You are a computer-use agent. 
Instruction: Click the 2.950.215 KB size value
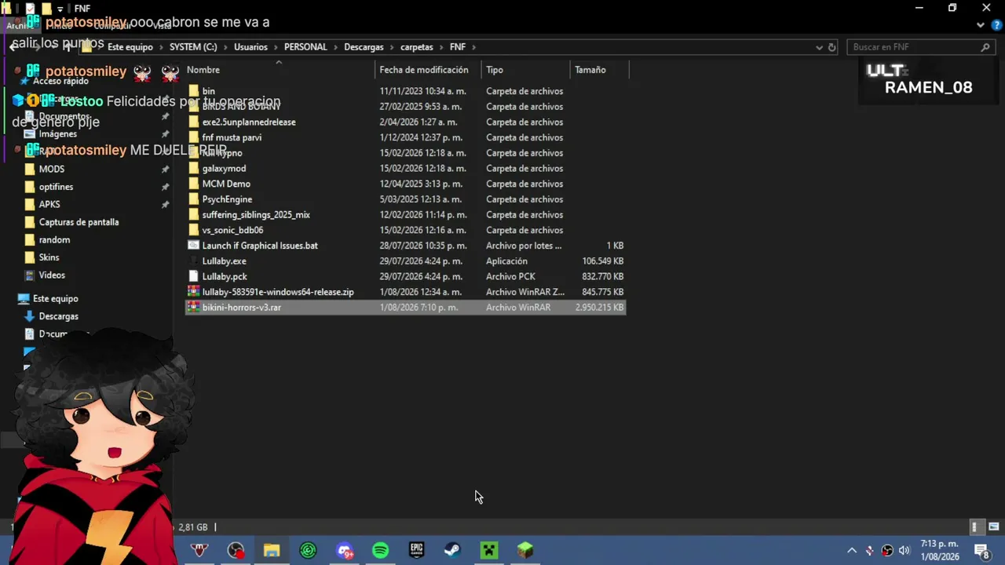(x=599, y=308)
